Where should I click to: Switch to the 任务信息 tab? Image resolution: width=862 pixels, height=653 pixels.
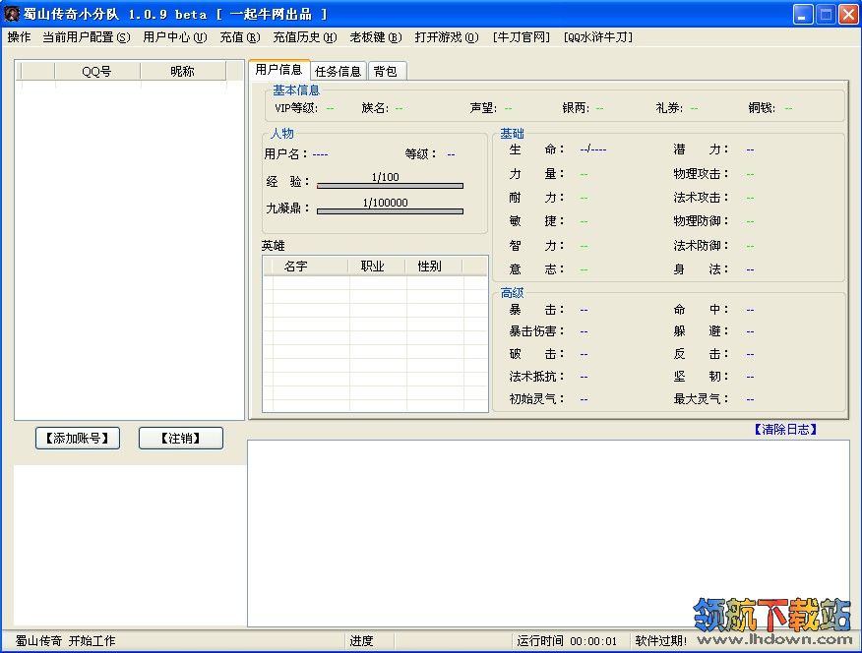[338, 71]
